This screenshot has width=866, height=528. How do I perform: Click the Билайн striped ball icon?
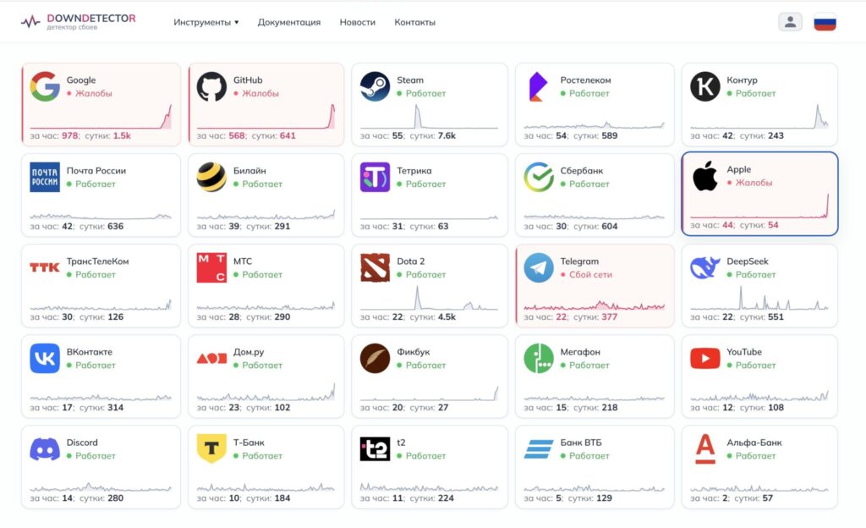coord(211,178)
